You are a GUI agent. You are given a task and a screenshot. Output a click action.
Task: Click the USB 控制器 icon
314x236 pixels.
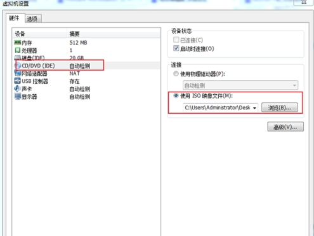[x=18, y=81]
